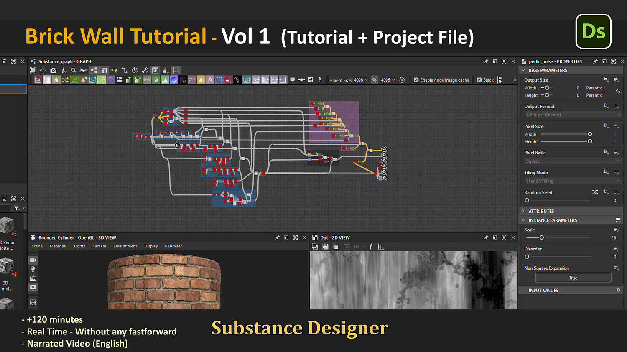Click the camera snapshot icon in graph toolbar
This screenshot has width=627, height=352.
point(53,70)
